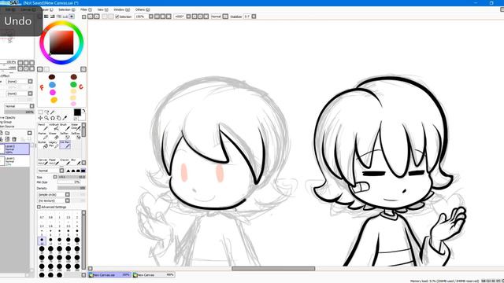Pick the blue swatch in palette
Screen dimensions: 504x283
[x=52, y=85]
